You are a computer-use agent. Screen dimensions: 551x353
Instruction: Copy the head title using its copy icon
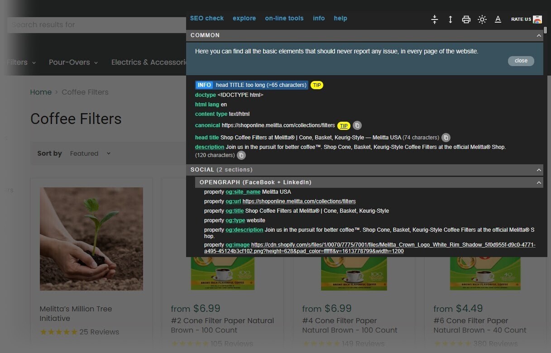[446, 138]
